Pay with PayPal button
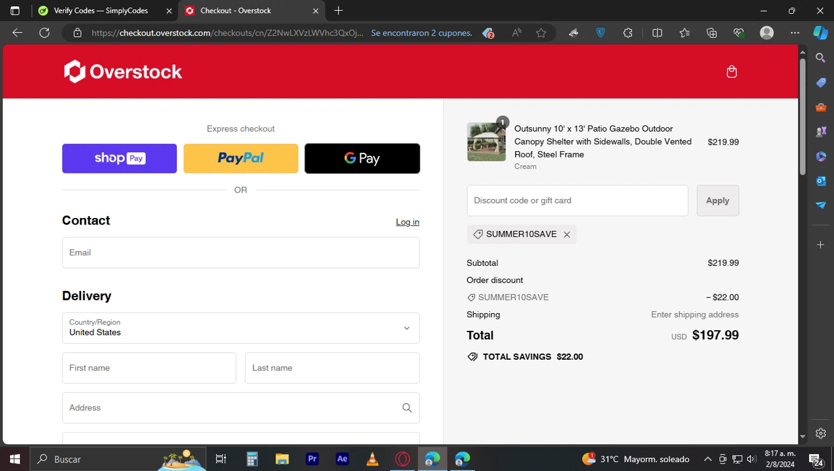 [x=241, y=158]
